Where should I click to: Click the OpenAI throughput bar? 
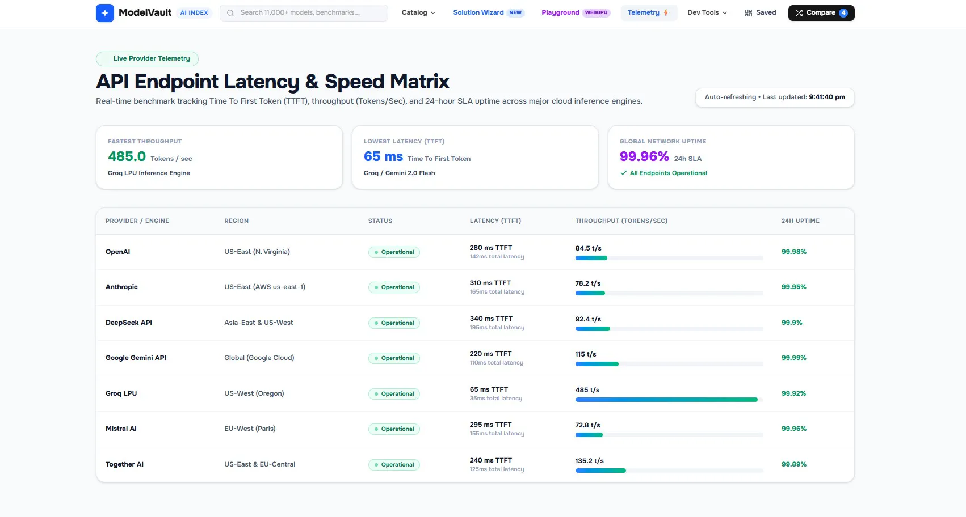tap(669, 258)
